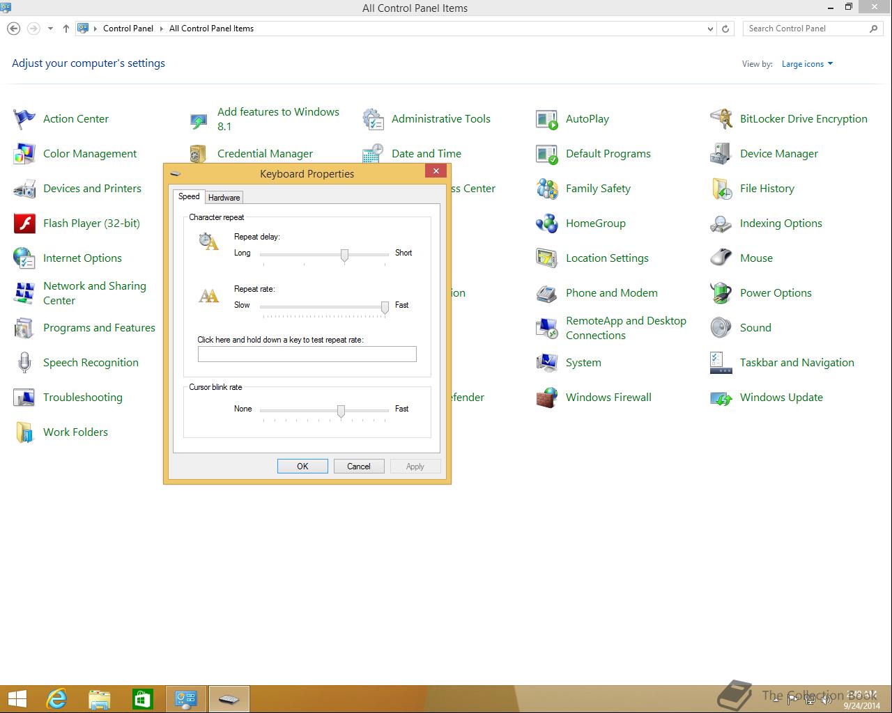This screenshot has width=892, height=713.
Task: Click the Color Management icon
Action: [x=24, y=154]
